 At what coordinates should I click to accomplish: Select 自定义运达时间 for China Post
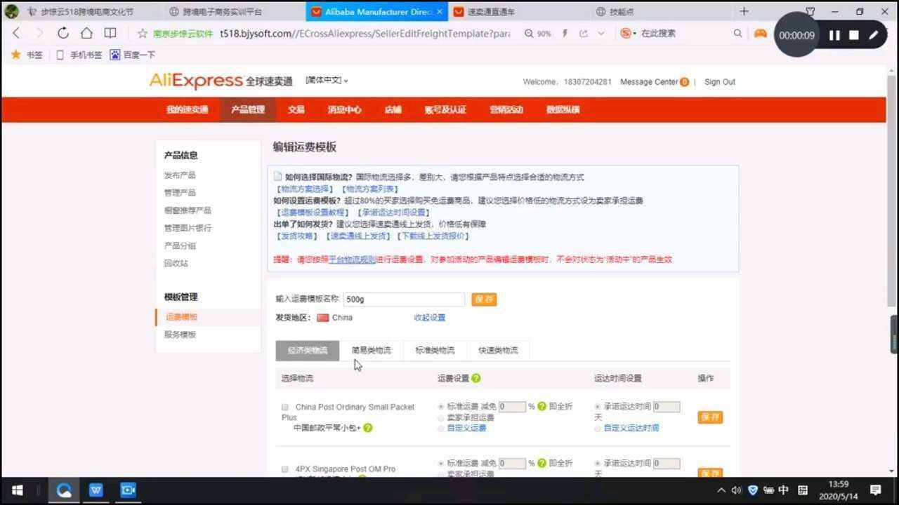click(x=598, y=428)
